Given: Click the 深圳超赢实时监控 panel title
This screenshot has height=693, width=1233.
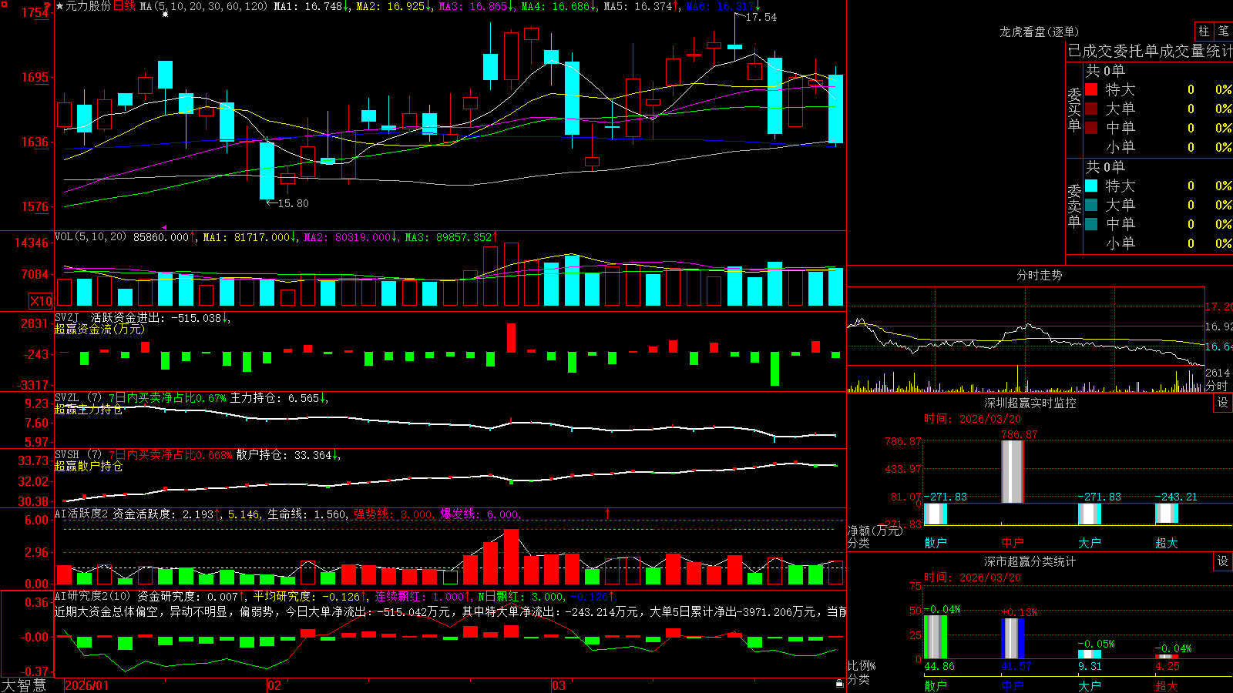Looking at the screenshot, I should [x=1030, y=403].
